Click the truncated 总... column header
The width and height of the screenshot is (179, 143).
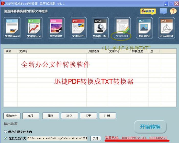click(x=154, y=51)
